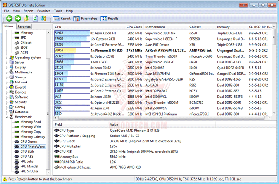Expand the Software tree node
The image size is (279, 184).
coord(7,97)
